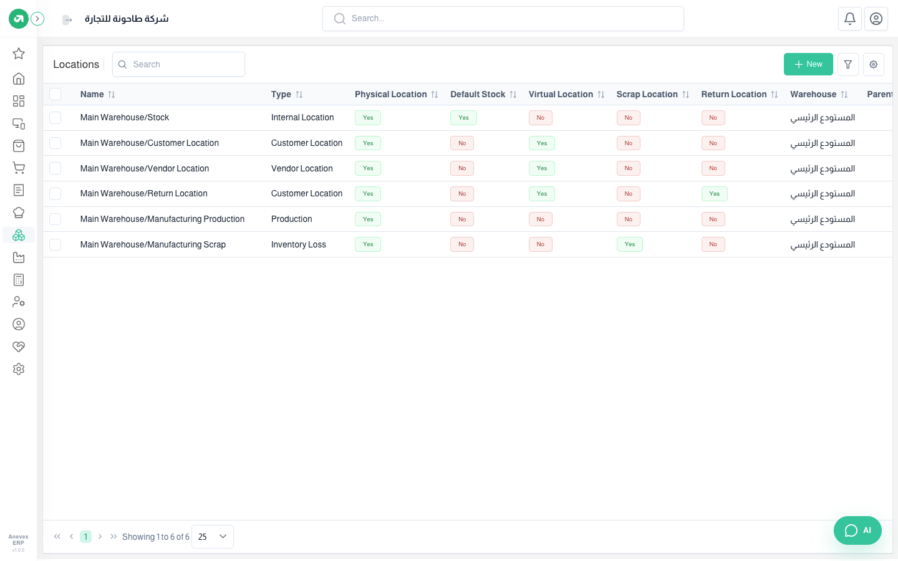Screen dimensions: 898x561
Task: Check the Main Warehouse/Customer Location row
Action: 56,143
